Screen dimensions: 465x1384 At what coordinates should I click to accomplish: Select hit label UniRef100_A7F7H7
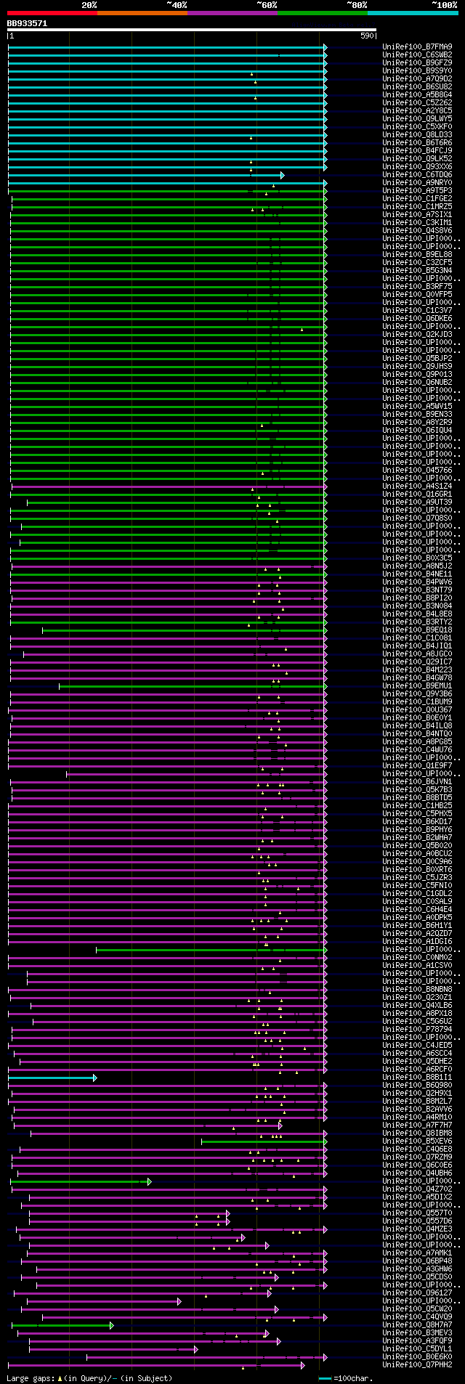click(x=417, y=1125)
